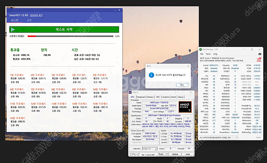Click the Tools button in CPU-Z

point(161,154)
